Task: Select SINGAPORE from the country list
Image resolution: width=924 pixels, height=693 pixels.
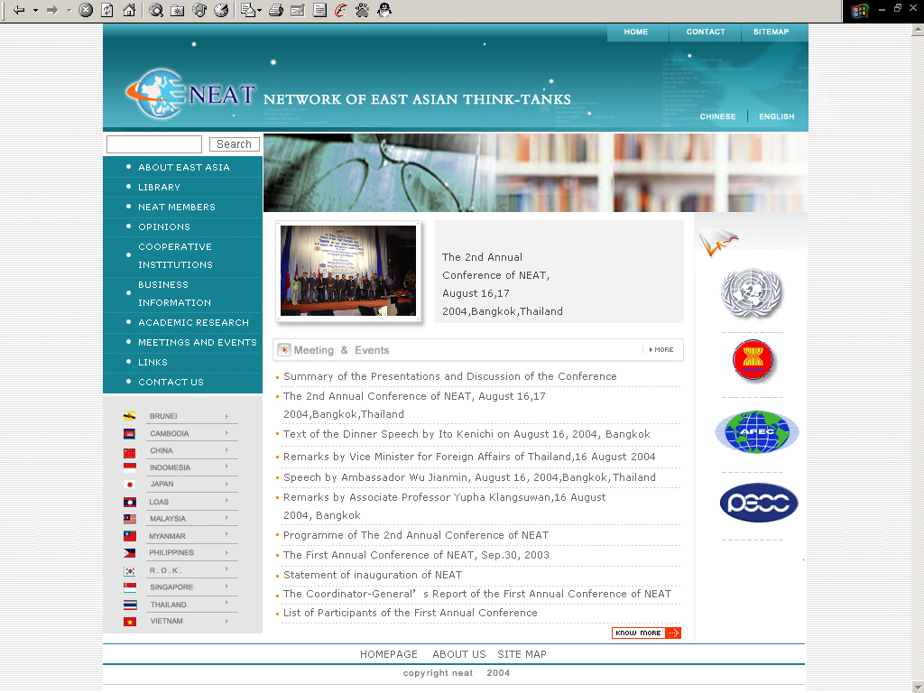Action: click(171, 587)
